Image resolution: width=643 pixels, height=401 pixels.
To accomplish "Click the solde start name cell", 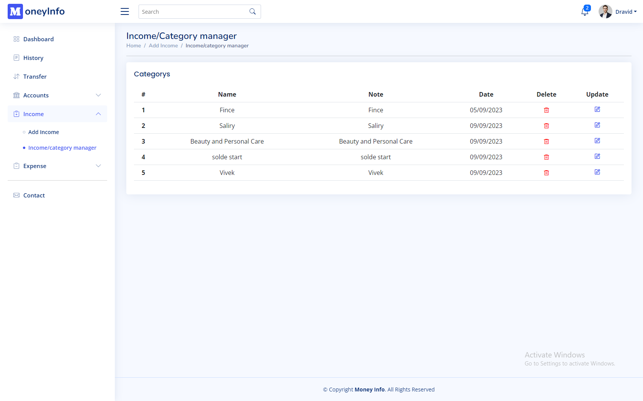I will [x=227, y=157].
